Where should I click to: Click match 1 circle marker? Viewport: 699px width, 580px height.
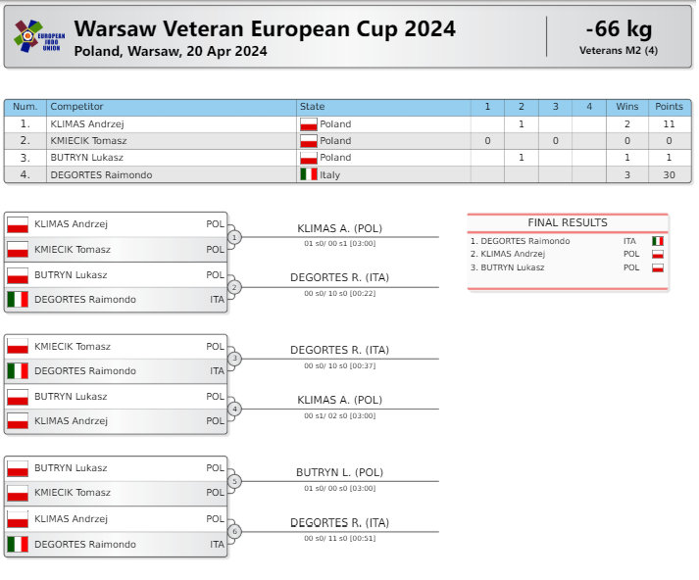click(x=234, y=237)
